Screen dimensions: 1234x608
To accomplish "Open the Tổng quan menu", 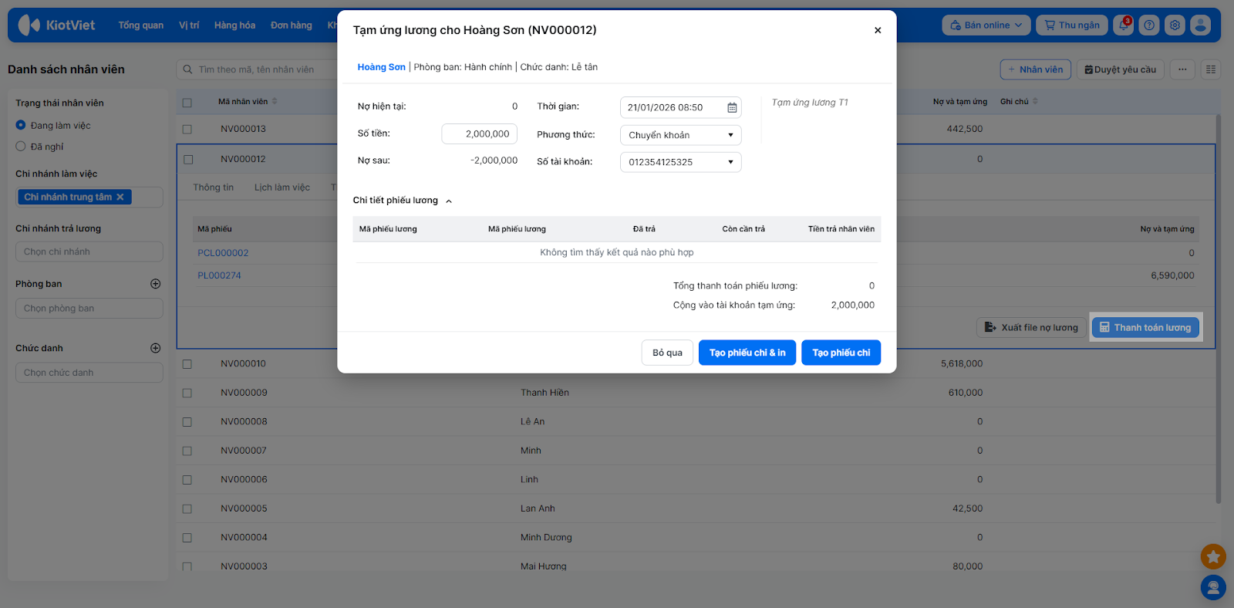I will coord(140,25).
